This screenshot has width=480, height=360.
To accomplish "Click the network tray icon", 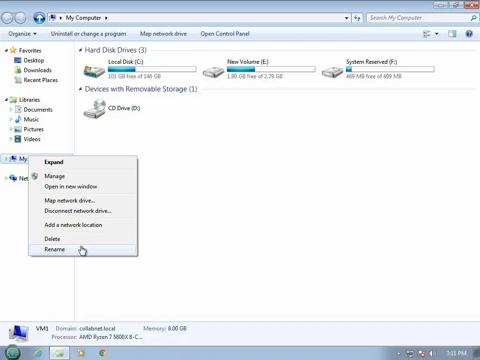I will [x=410, y=353].
